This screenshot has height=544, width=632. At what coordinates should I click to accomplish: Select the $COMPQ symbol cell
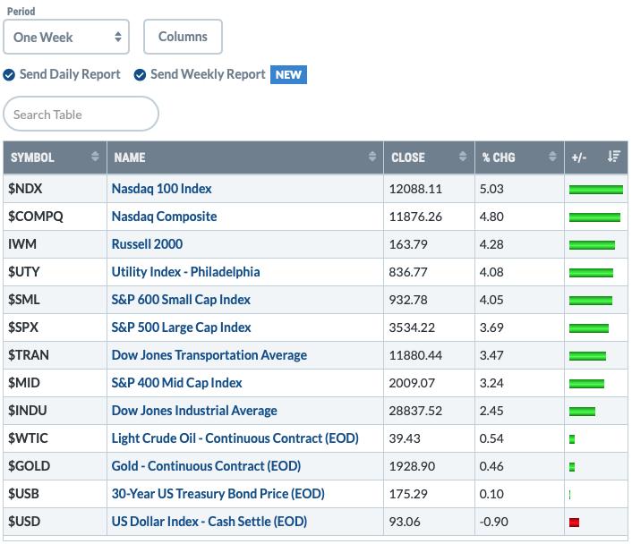(55, 217)
